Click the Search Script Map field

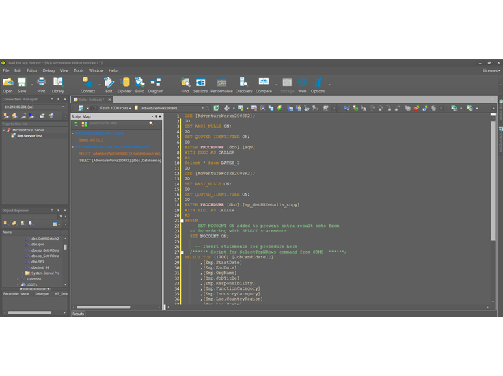[118, 123]
